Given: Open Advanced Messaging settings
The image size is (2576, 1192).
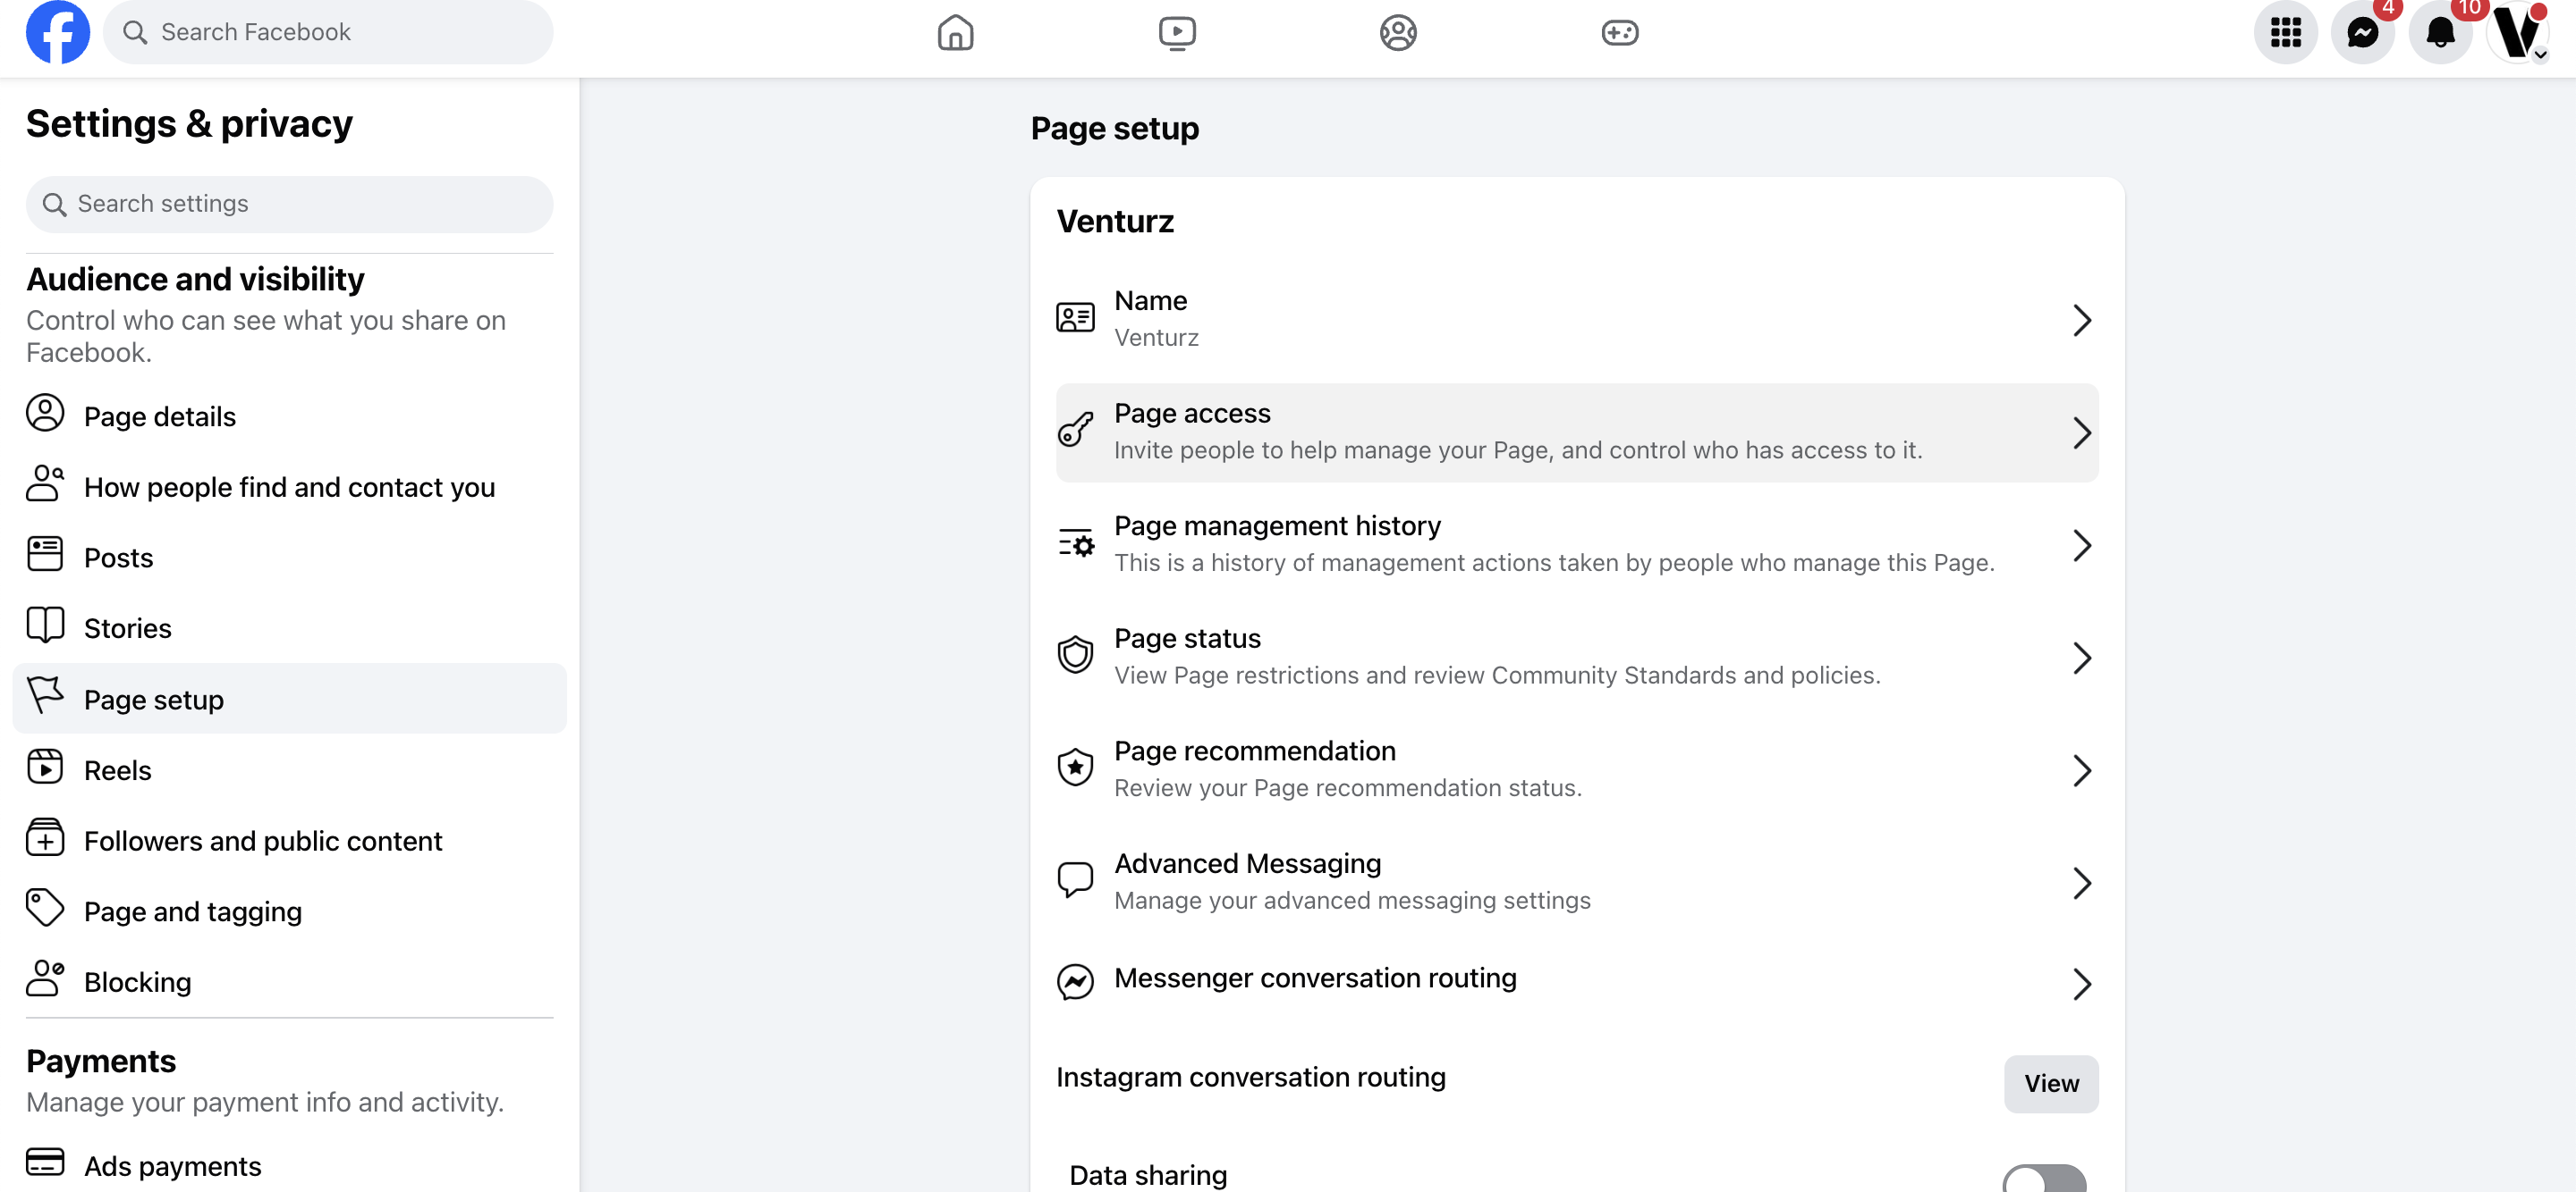Looking at the screenshot, I should 1577,883.
